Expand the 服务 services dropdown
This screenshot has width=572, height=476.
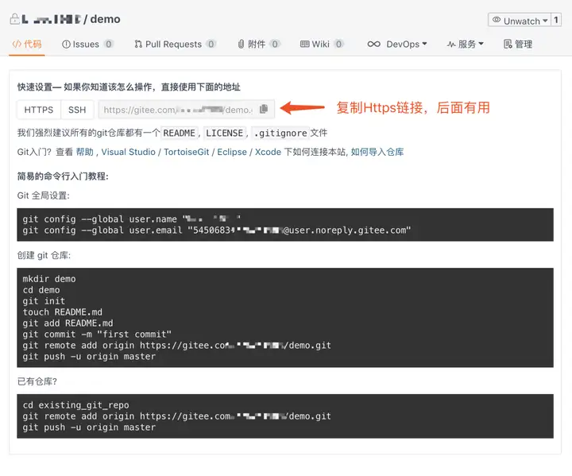click(466, 45)
